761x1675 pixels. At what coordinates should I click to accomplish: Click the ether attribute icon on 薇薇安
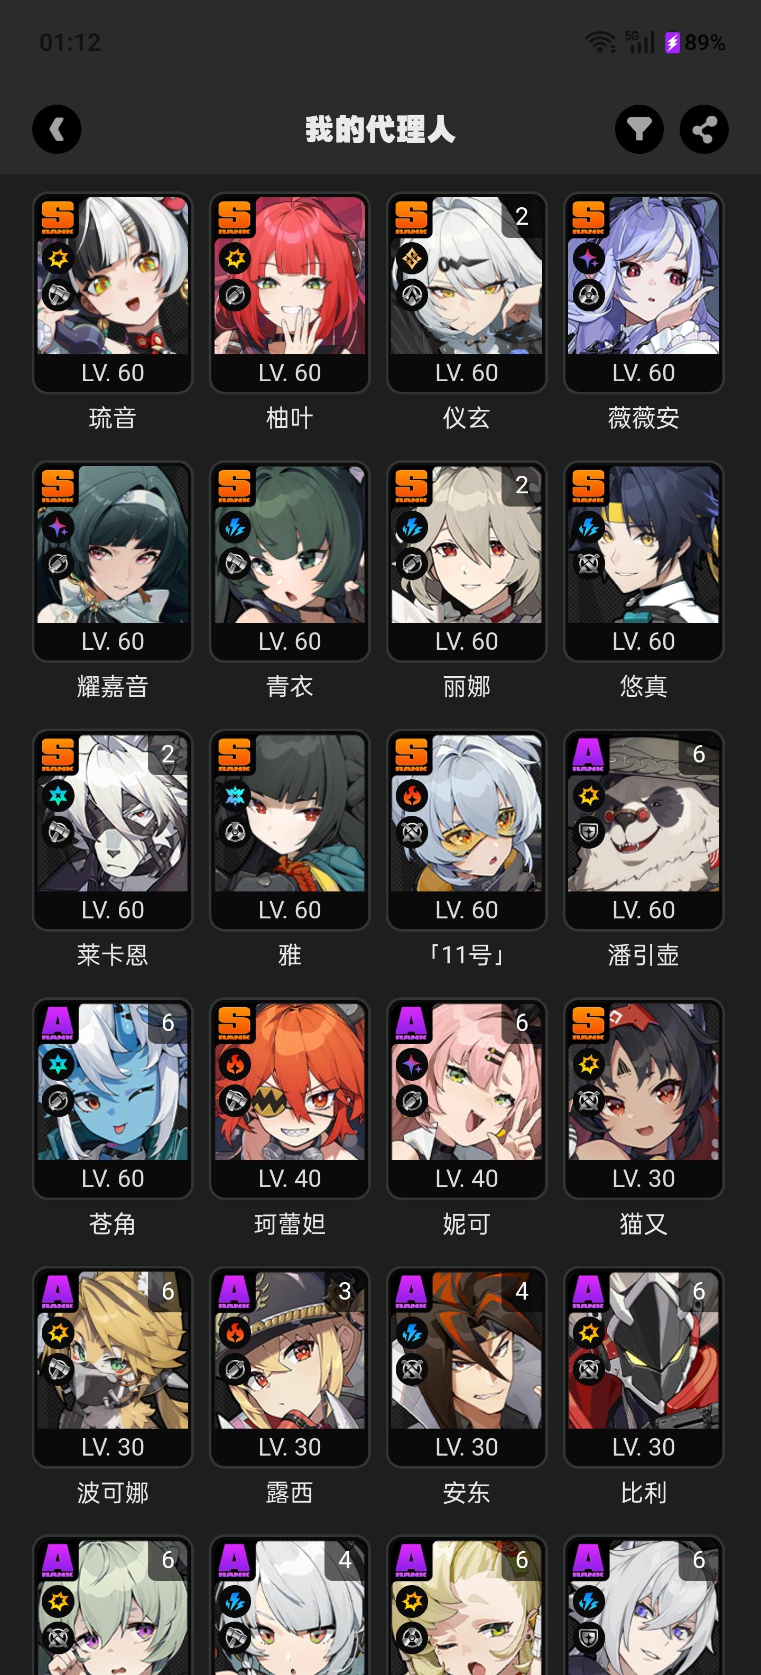click(589, 259)
